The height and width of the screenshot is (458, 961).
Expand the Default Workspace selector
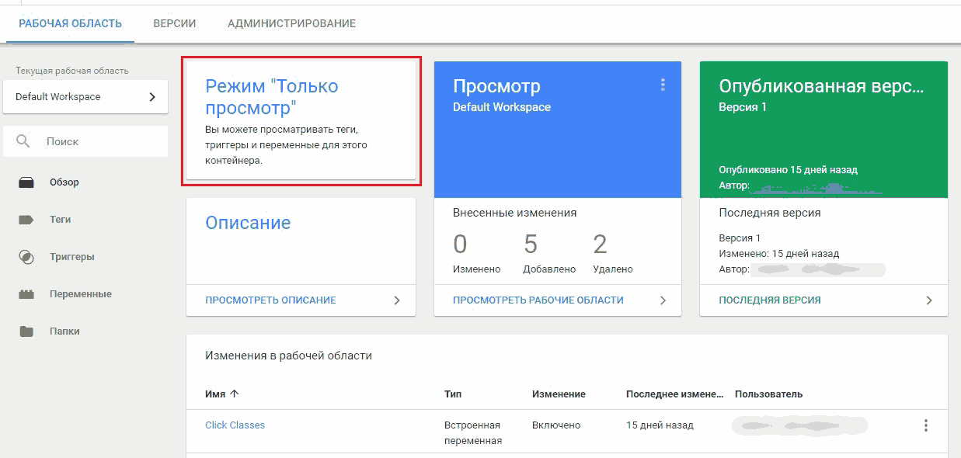[85, 97]
